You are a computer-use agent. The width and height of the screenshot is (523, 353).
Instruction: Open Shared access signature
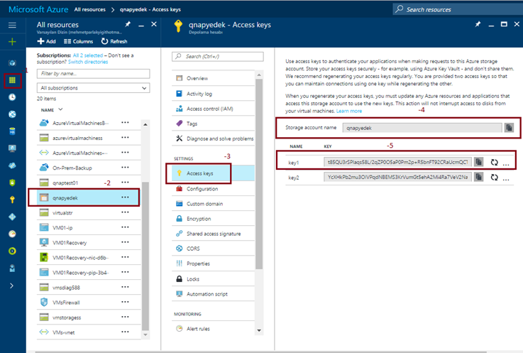pos(213,234)
